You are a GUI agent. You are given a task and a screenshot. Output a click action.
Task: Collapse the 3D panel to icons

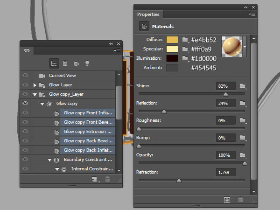pos(111,43)
